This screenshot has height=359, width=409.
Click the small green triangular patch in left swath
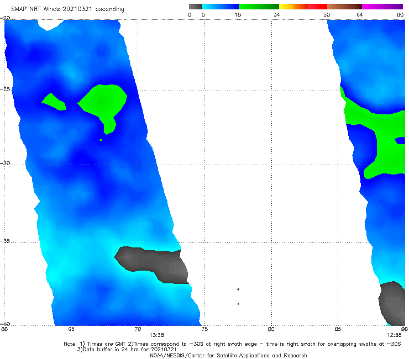(55, 103)
